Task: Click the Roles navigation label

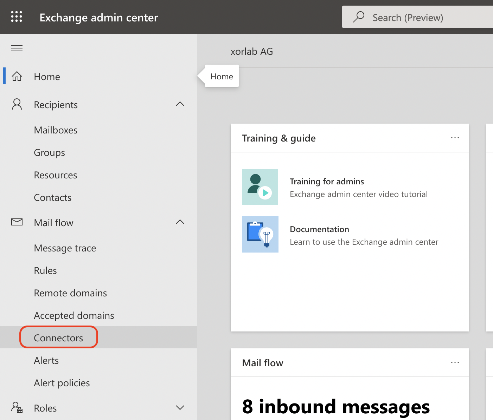Action: tap(45, 408)
